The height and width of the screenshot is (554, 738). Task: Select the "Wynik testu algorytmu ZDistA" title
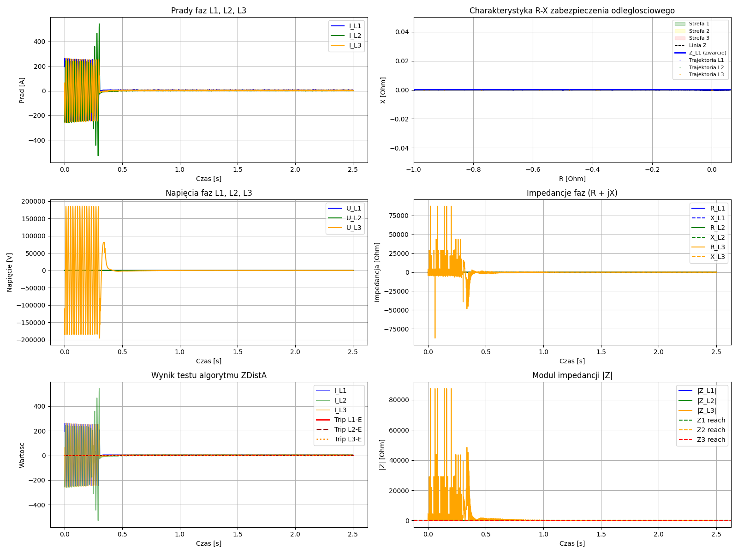(208, 375)
